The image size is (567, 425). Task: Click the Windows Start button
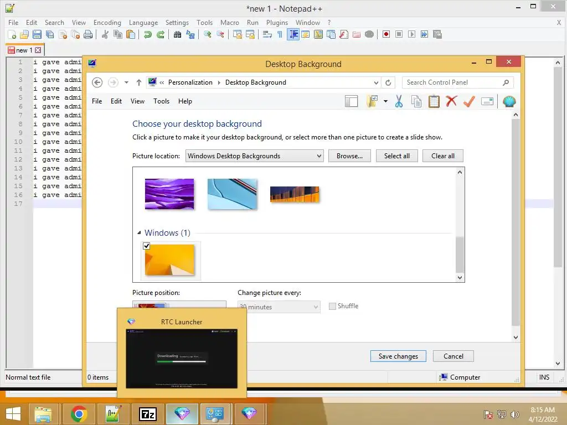pos(13,414)
